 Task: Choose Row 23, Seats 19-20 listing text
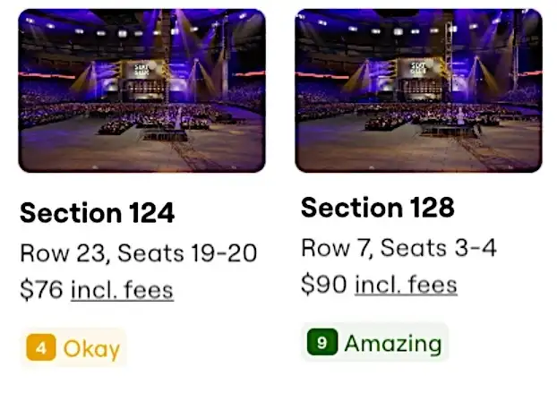click(139, 253)
